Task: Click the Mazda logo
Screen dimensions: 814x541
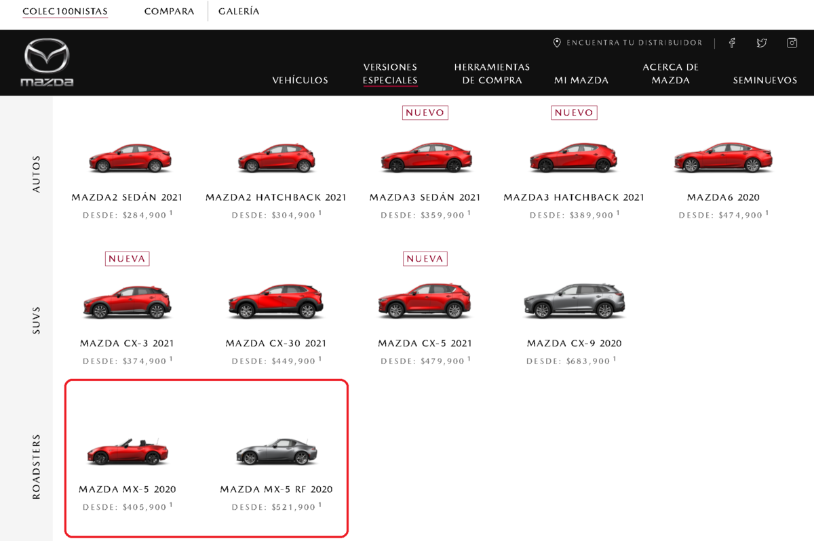Action: [x=47, y=63]
